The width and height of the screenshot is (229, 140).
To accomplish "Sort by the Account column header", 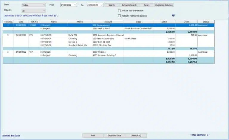I will (x=108, y=22).
